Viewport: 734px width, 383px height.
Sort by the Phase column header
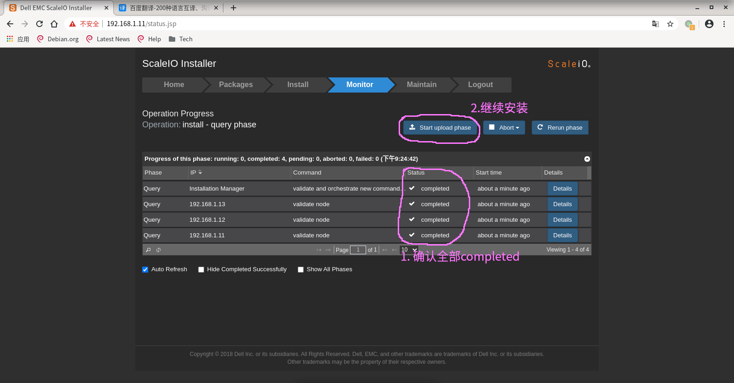[165, 173]
